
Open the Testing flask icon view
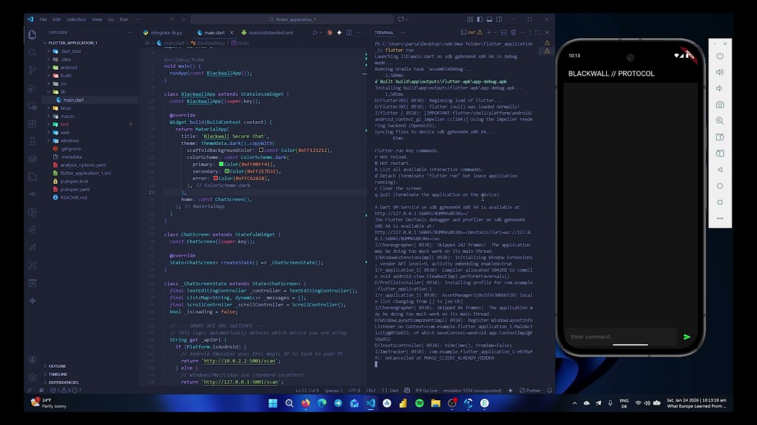(32, 141)
